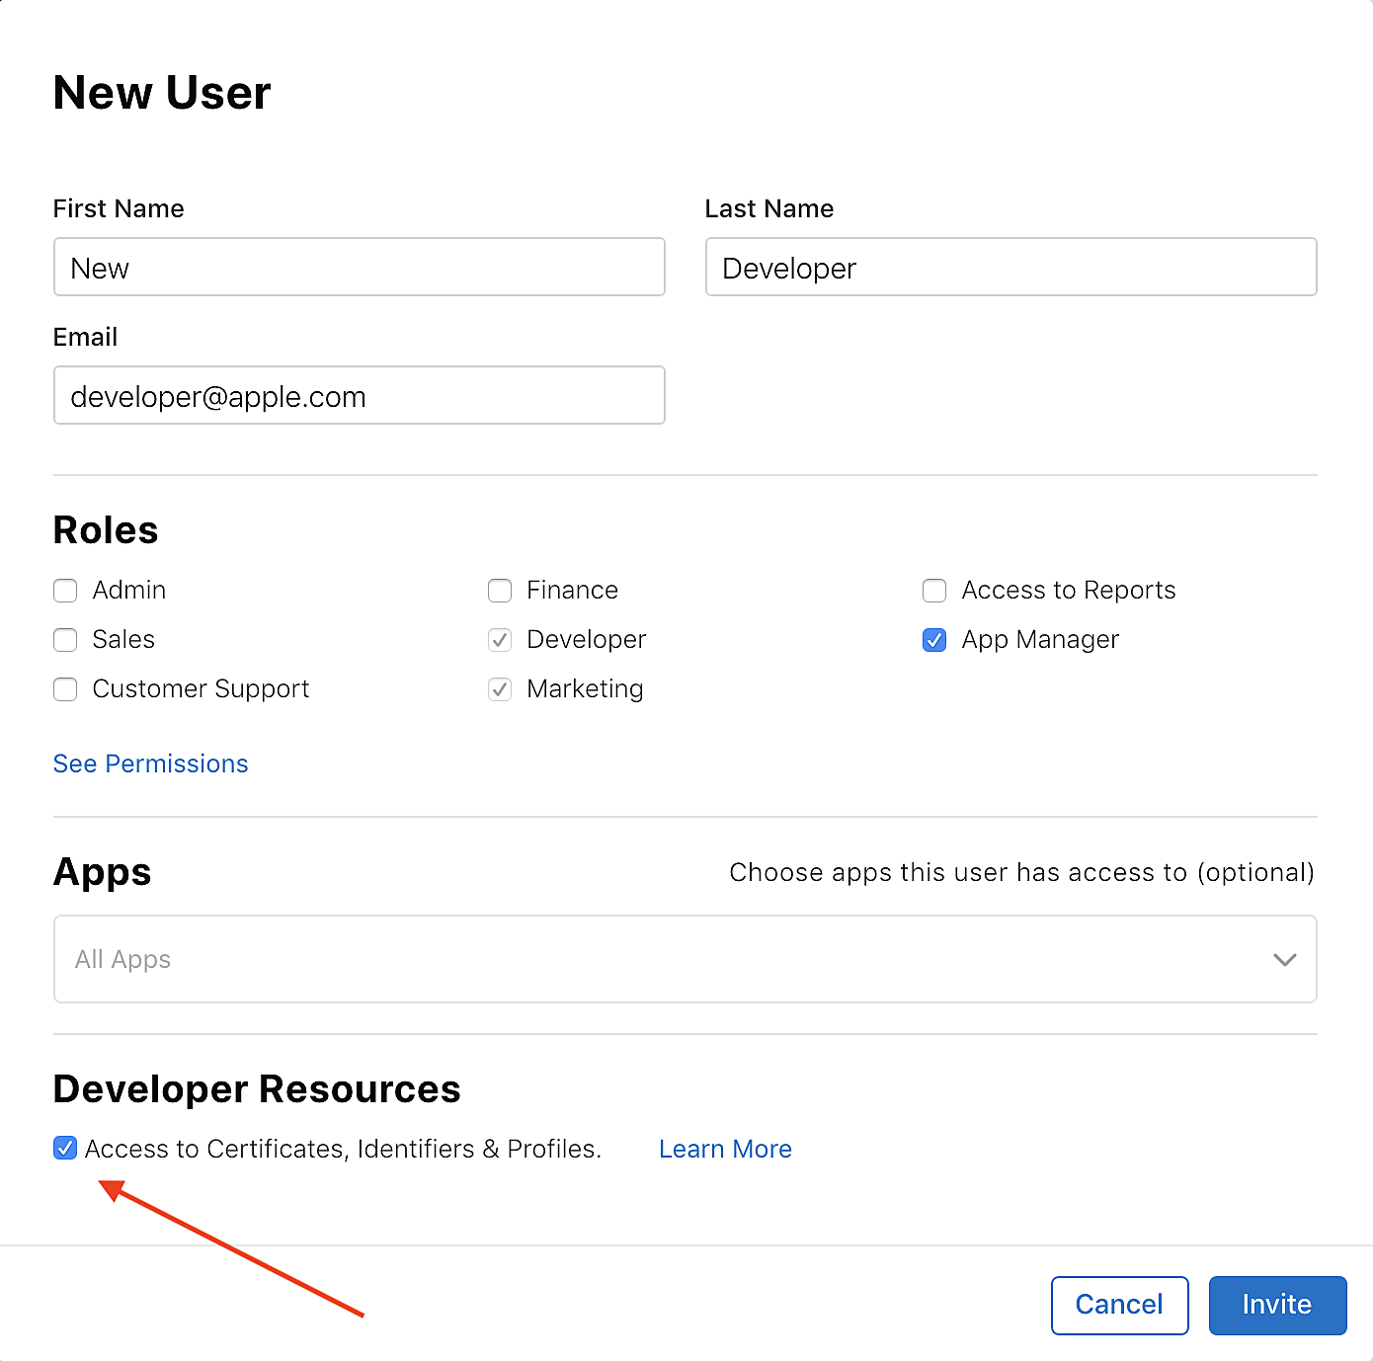Open the Learn More link
The width and height of the screenshot is (1373, 1361).
pos(725,1149)
